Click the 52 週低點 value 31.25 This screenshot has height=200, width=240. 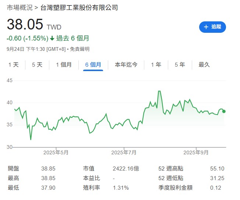pyautogui.click(x=217, y=178)
